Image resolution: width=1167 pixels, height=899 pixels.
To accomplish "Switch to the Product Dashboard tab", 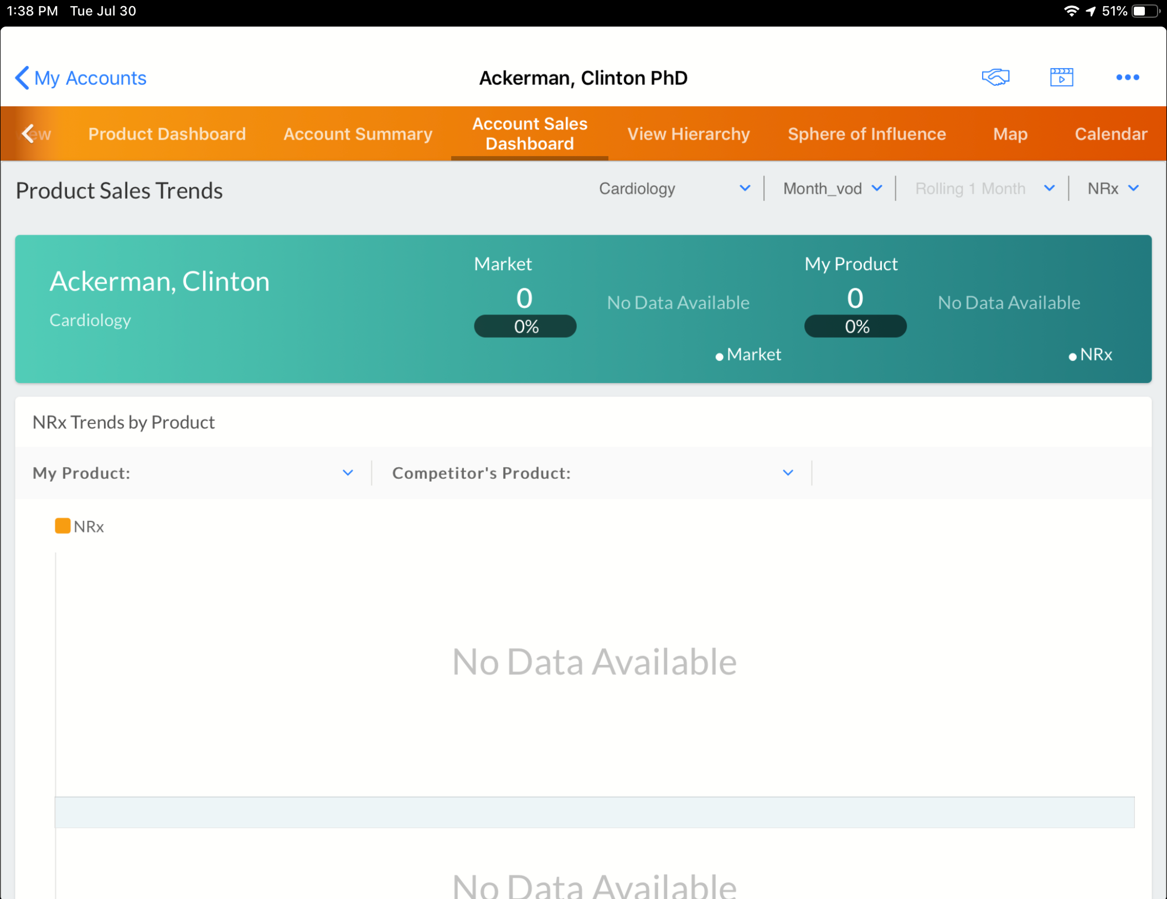I will click(167, 134).
